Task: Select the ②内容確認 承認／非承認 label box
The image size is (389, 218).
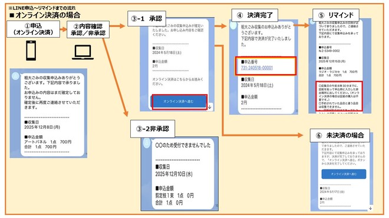Action: [x=88, y=30]
